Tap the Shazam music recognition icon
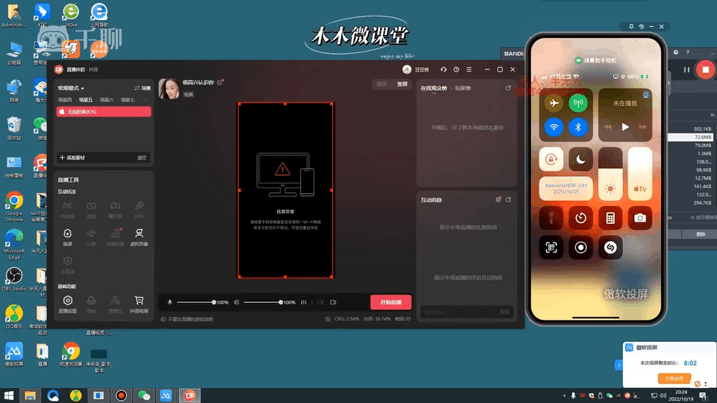Screen dimensions: 717x403 pos(610,248)
